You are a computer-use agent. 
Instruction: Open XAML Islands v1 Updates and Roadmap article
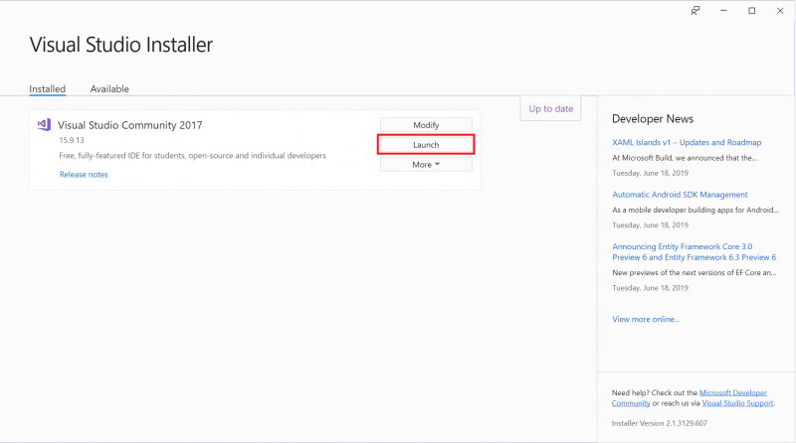pos(687,142)
